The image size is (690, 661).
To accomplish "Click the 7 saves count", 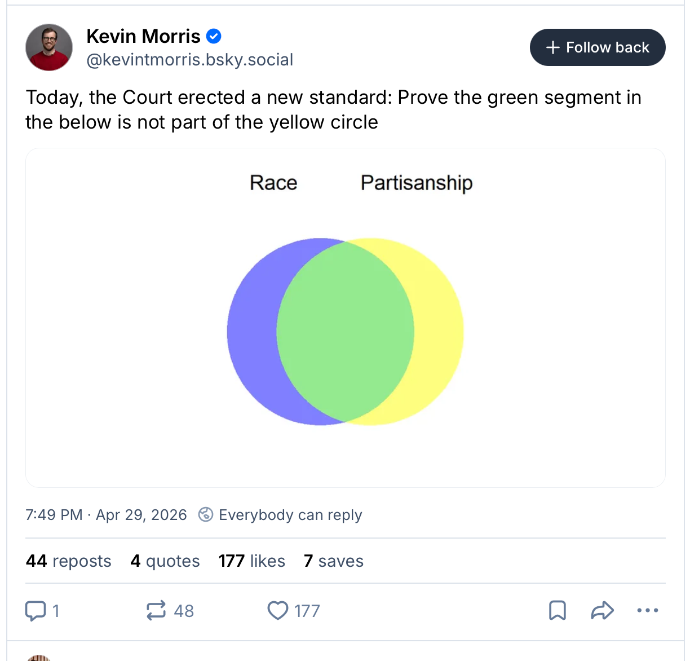I will [334, 561].
